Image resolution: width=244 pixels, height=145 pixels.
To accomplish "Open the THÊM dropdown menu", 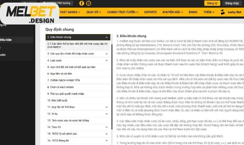I will click(x=209, y=12).
